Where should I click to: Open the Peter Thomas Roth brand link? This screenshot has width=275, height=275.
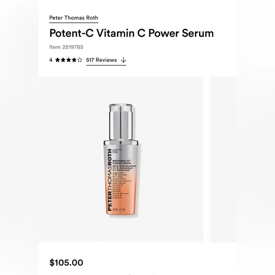pyautogui.click(x=73, y=18)
